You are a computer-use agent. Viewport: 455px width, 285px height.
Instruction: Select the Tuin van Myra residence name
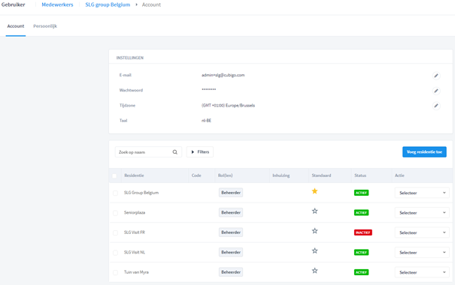click(x=136, y=272)
